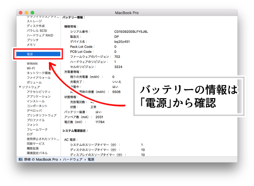
Task: Select メモリ in the sidebar
Action: (31, 45)
